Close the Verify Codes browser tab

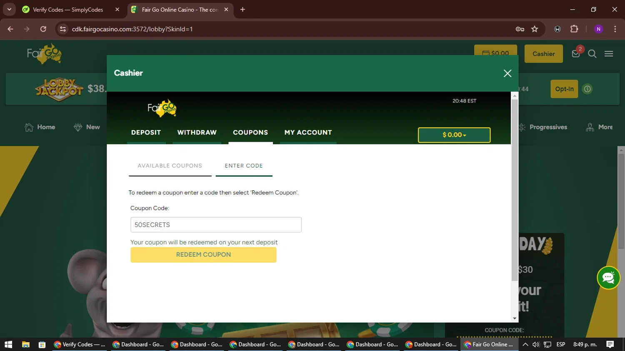(117, 10)
